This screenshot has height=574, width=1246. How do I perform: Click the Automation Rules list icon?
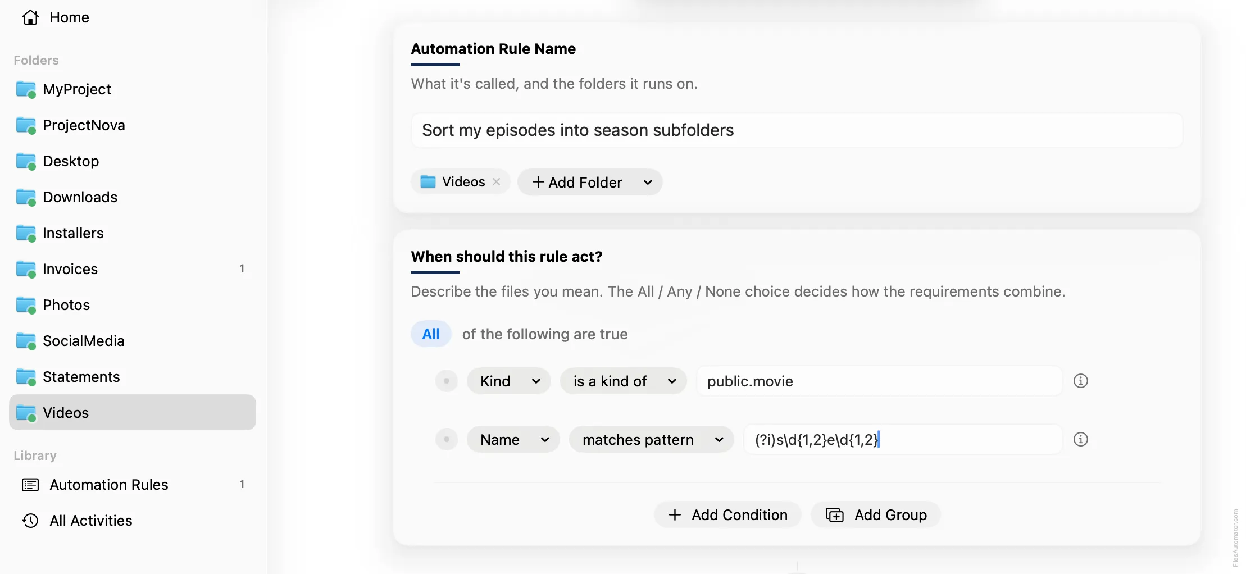(30, 485)
